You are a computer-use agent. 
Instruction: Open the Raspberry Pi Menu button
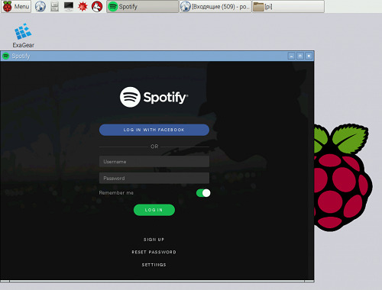[16, 6]
